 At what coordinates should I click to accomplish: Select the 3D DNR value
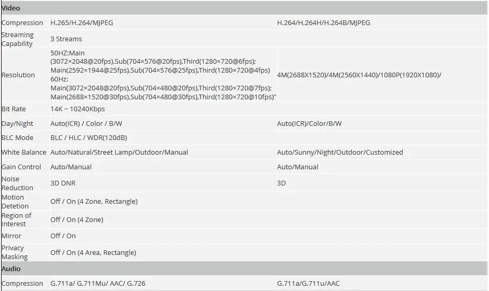pos(63,183)
